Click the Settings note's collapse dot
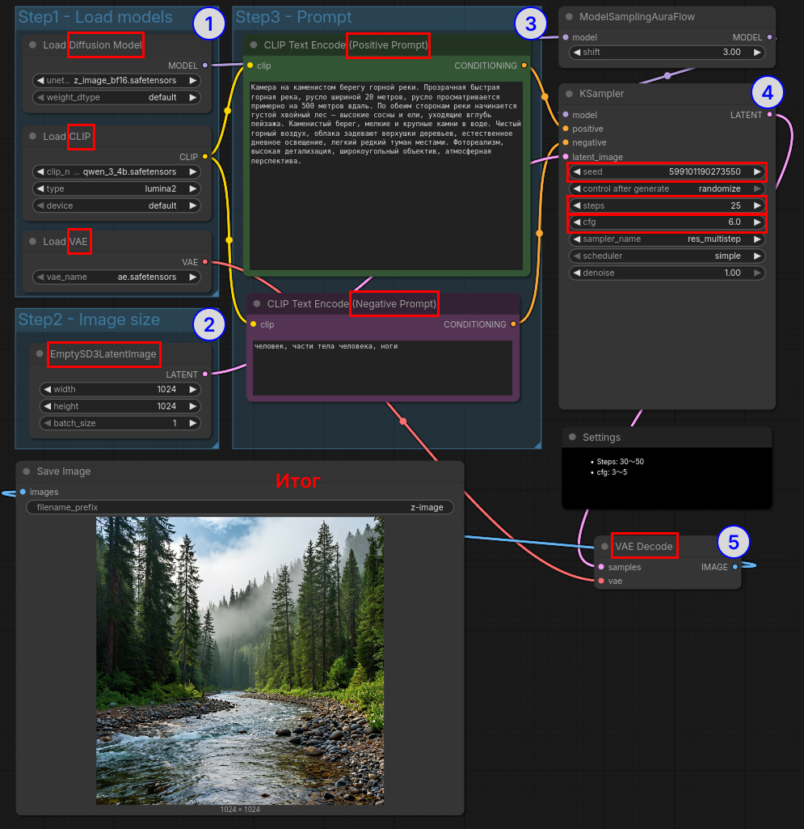This screenshot has width=804, height=829. 572,438
